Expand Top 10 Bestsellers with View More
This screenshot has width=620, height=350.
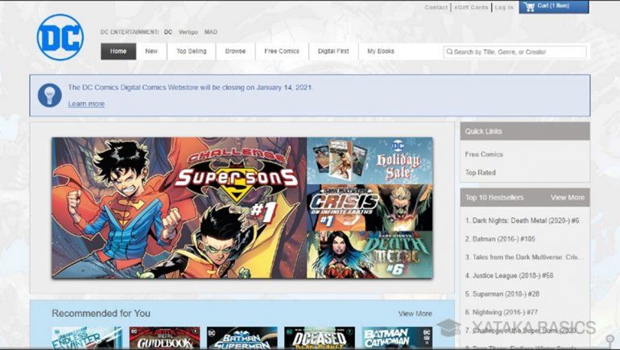point(567,197)
